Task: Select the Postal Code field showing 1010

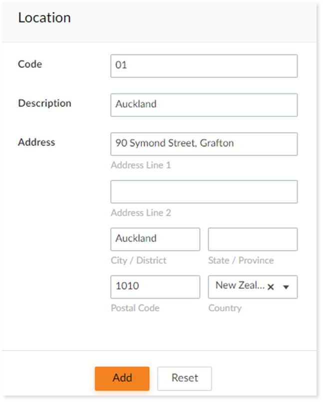Action: click(x=155, y=287)
